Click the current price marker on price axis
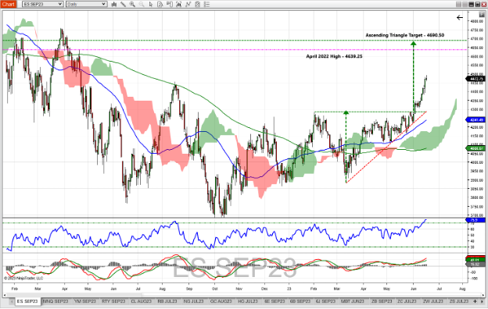Image resolution: width=488 pixels, height=309 pixels. [x=475, y=79]
